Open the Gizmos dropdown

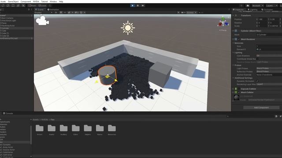click(x=191, y=13)
